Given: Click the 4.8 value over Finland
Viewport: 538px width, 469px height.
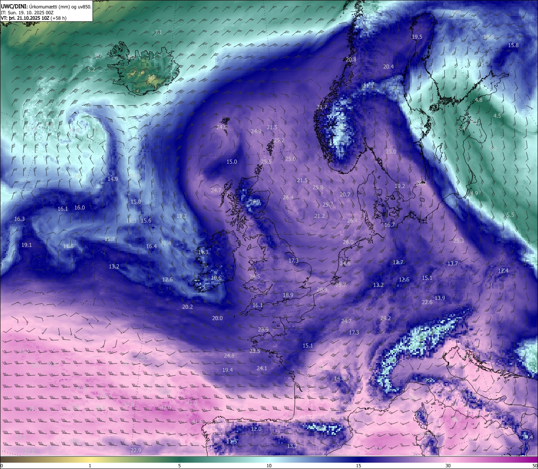Looking at the screenshot, I should pos(479,100).
